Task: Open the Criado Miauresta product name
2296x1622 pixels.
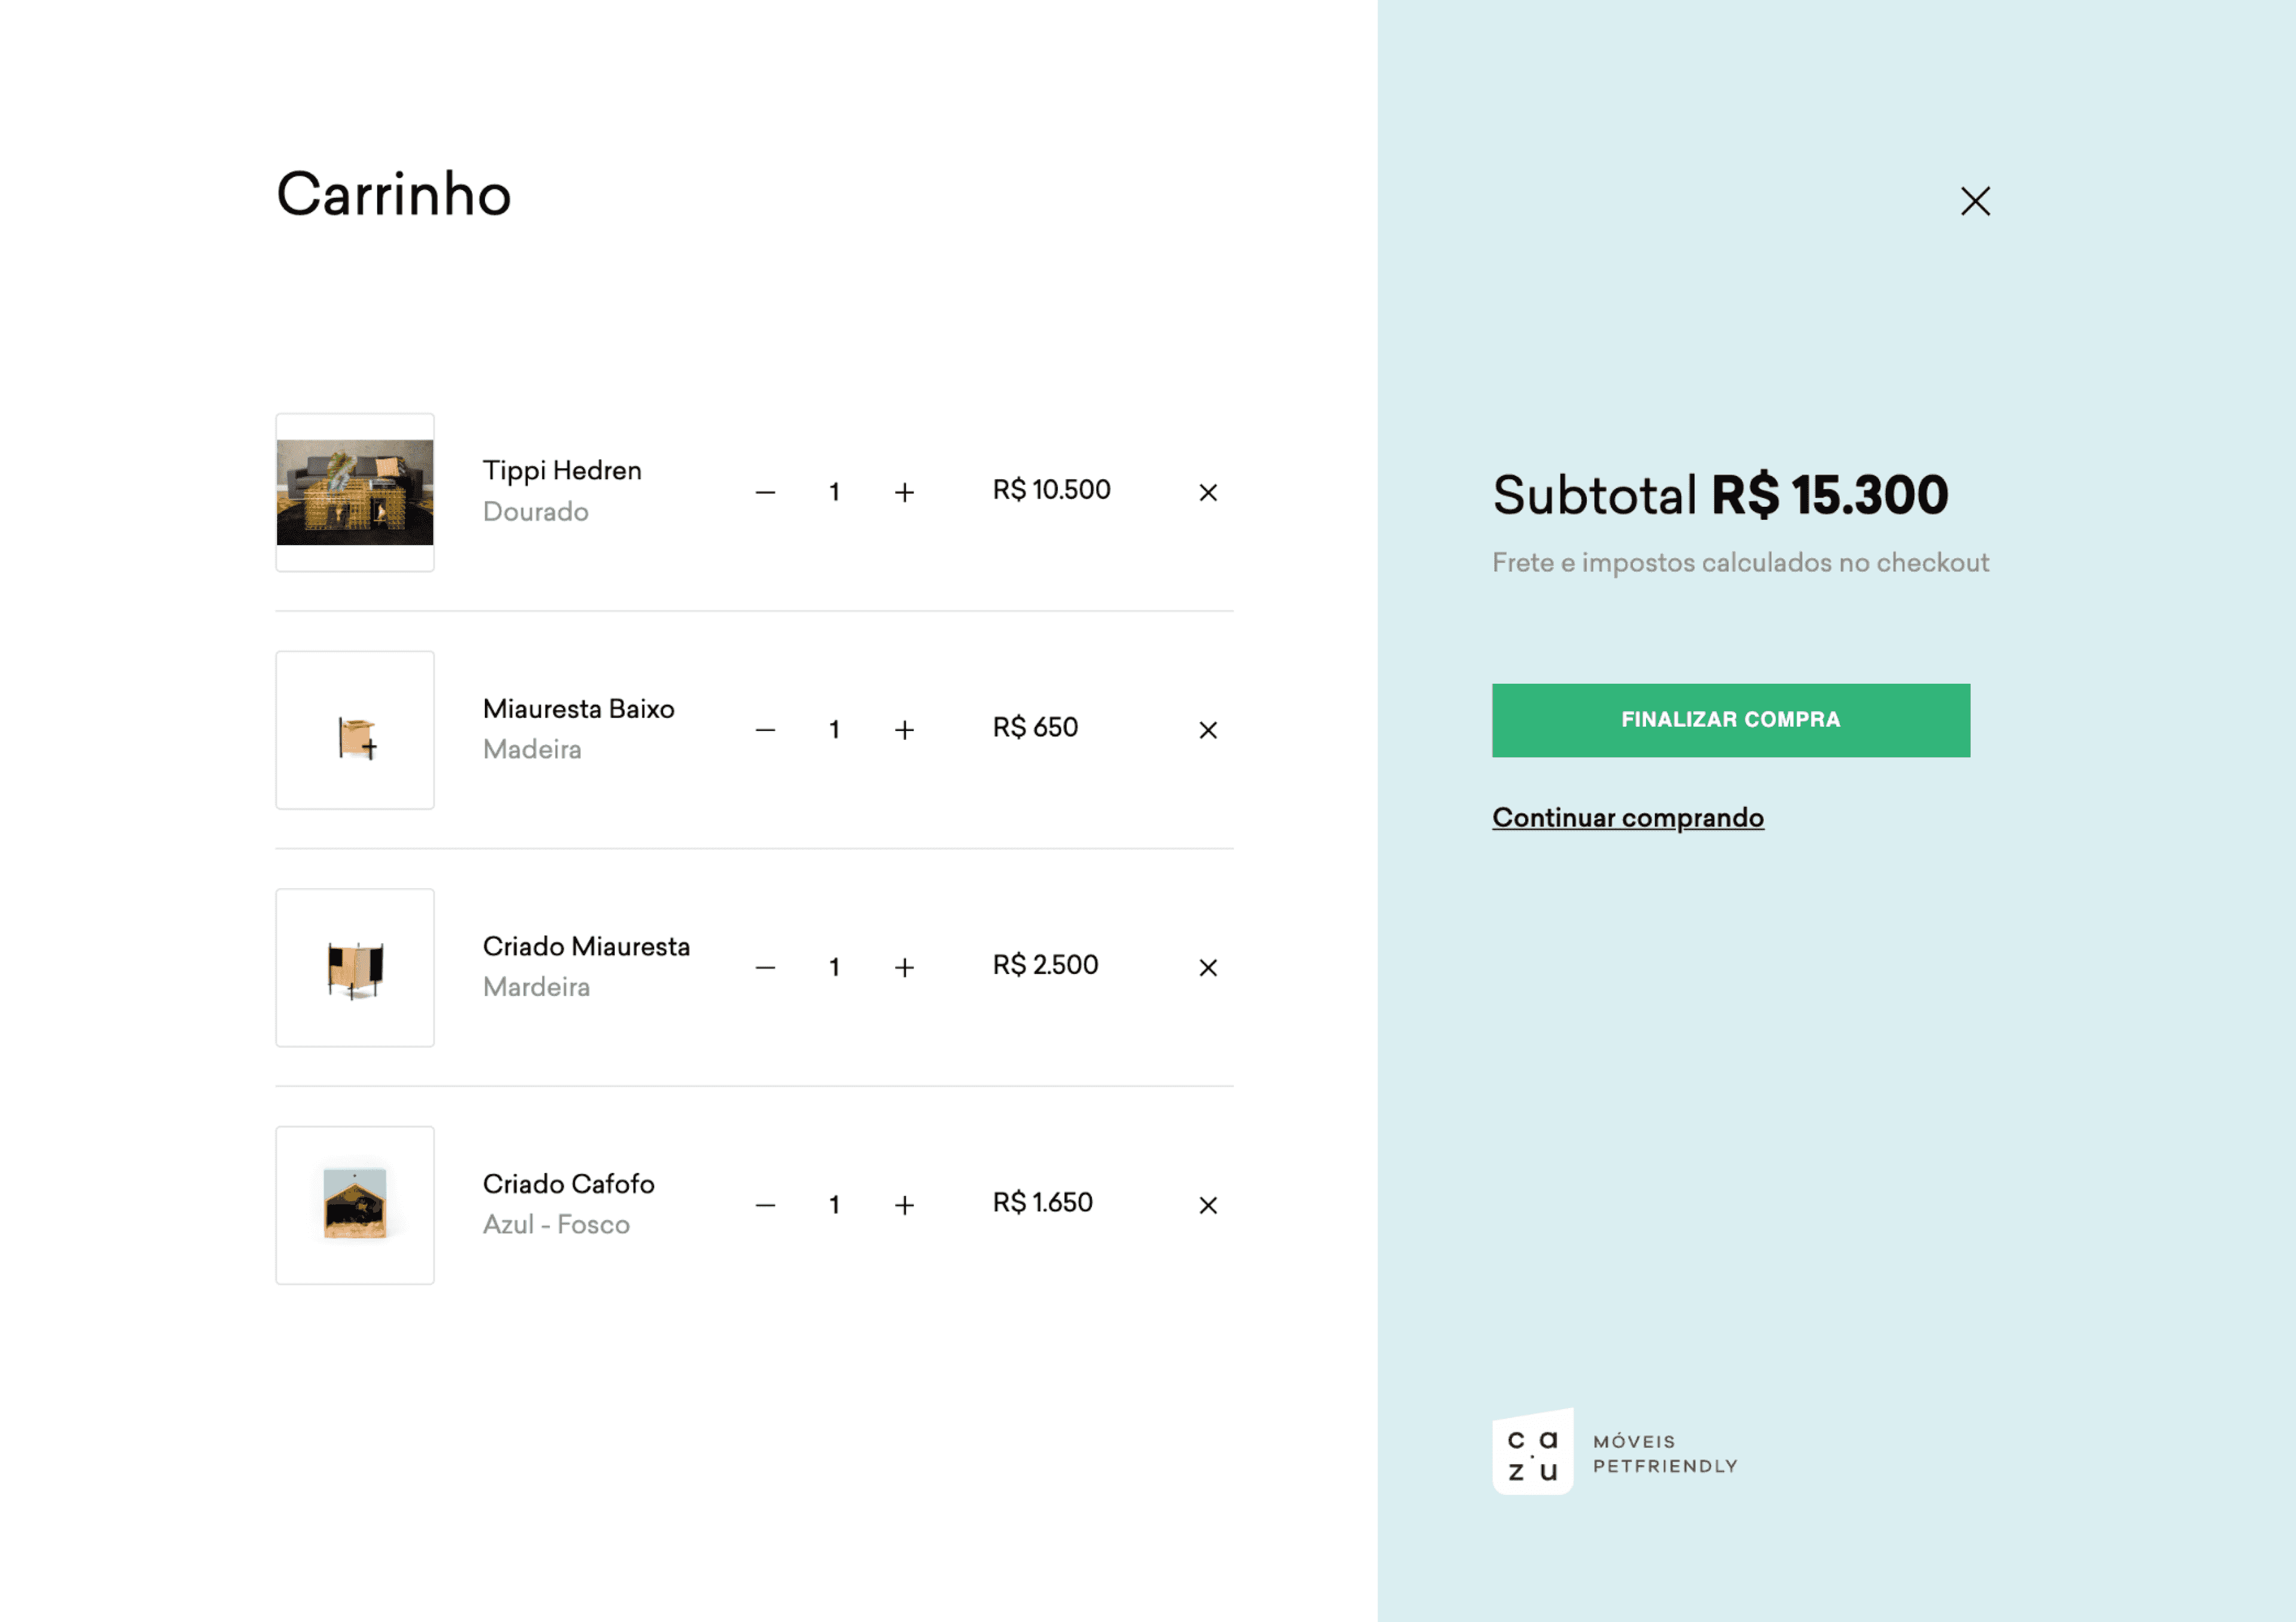Action: coord(586,947)
